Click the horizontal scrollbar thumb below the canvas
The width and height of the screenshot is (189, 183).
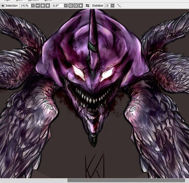(126, 180)
